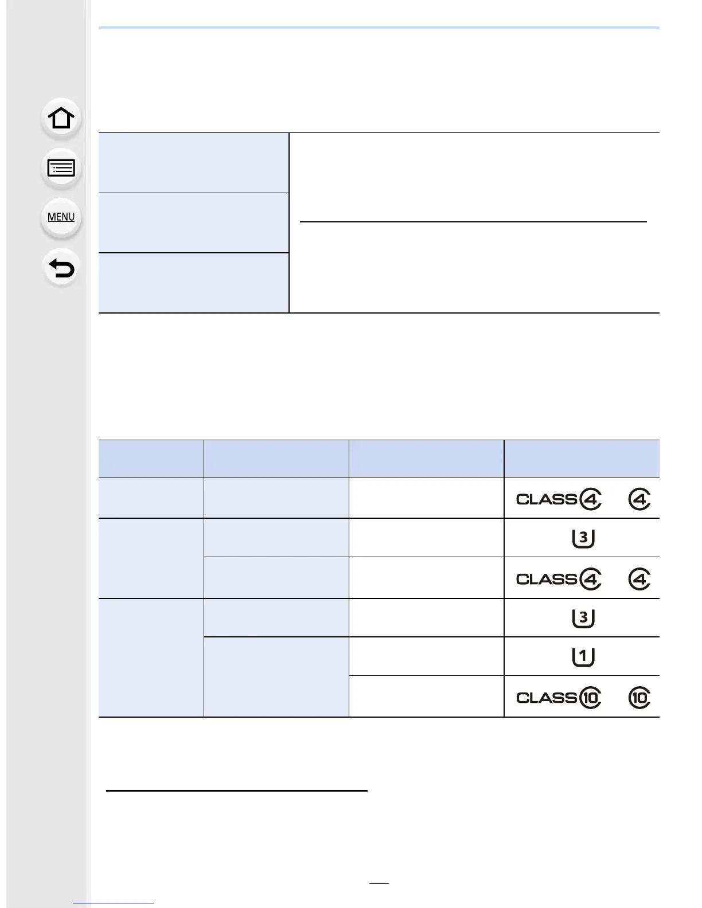Click the lower UHS Speed Class 3 symbol
Image resolution: width=702 pixels, height=908 pixels.
coord(583,618)
